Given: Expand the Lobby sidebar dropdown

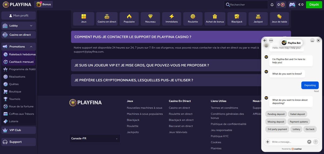Looking at the screenshot, I should tap(19, 26).
